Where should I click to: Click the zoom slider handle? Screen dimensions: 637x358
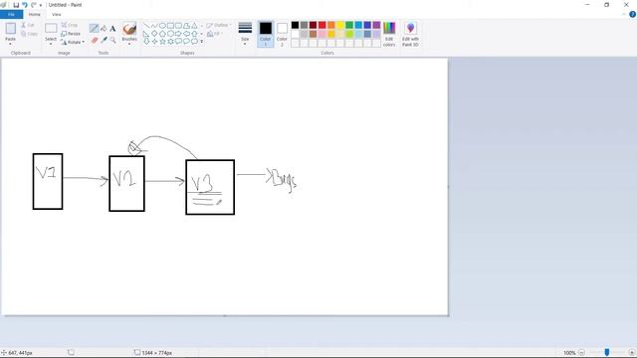click(x=607, y=353)
